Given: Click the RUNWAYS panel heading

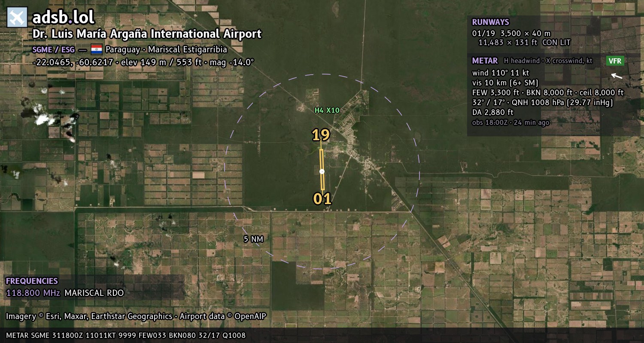Looking at the screenshot, I should tap(490, 22).
